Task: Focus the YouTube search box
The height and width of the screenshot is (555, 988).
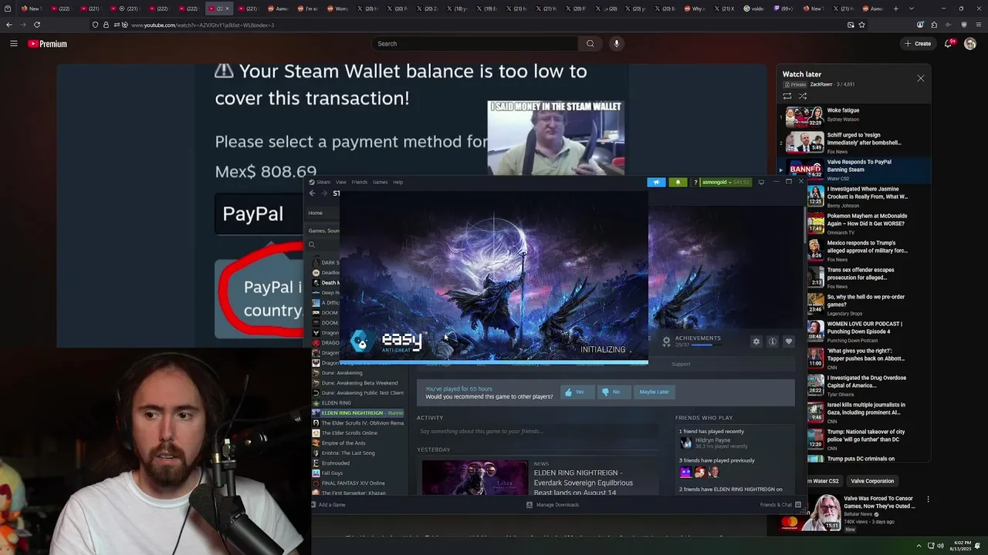Action: coord(475,44)
